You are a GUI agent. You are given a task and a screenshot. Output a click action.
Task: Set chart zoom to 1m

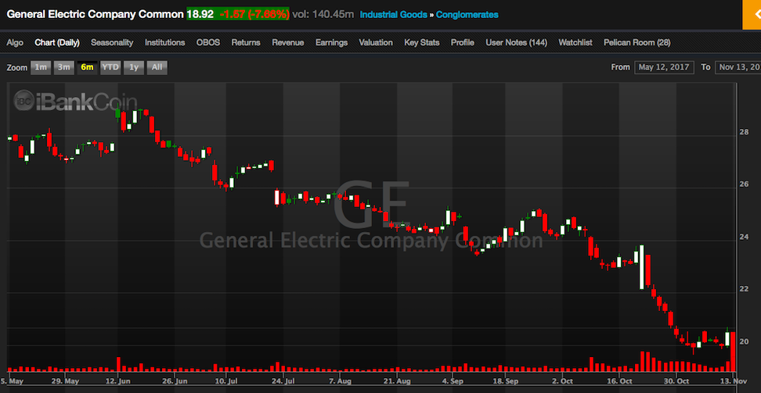pyautogui.click(x=41, y=67)
